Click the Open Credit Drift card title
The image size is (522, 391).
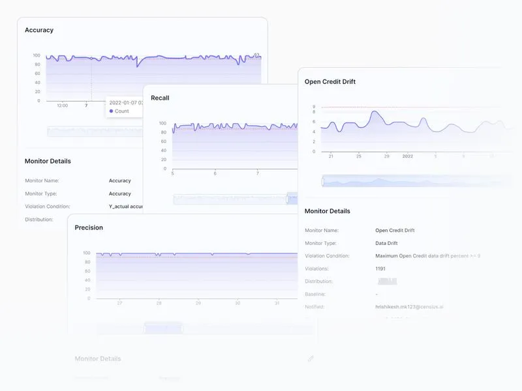pos(330,81)
